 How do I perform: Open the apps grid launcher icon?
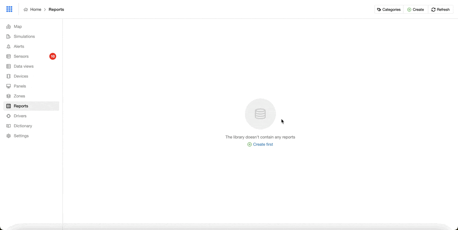tap(9, 9)
